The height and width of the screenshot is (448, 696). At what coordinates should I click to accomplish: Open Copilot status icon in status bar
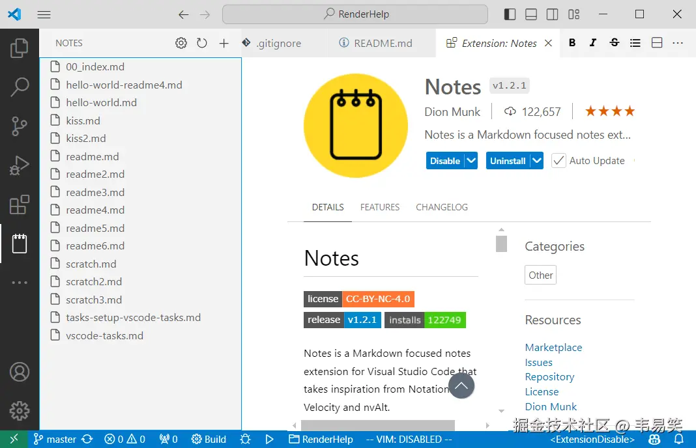click(x=654, y=439)
